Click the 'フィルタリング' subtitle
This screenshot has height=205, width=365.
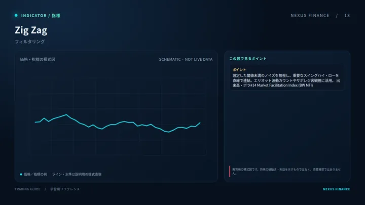29,42
